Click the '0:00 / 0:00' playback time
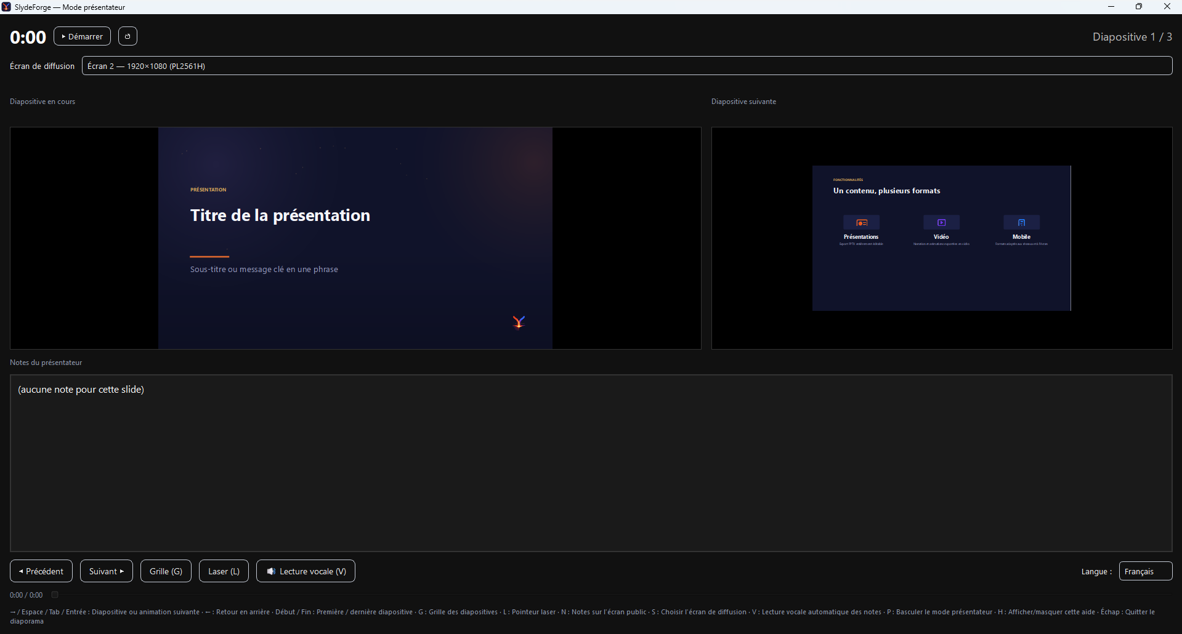The height and width of the screenshot is (634, 1182). point(26,595)
